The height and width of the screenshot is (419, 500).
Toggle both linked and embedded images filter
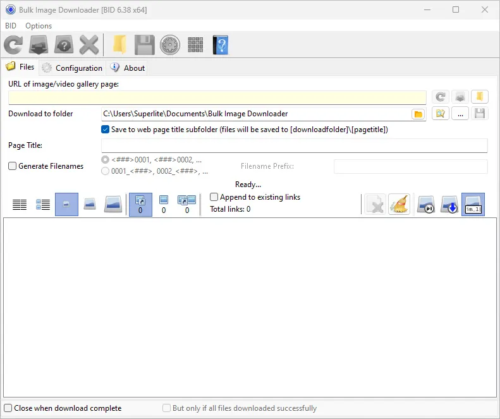pyautogui.click(x=187, y=204)
